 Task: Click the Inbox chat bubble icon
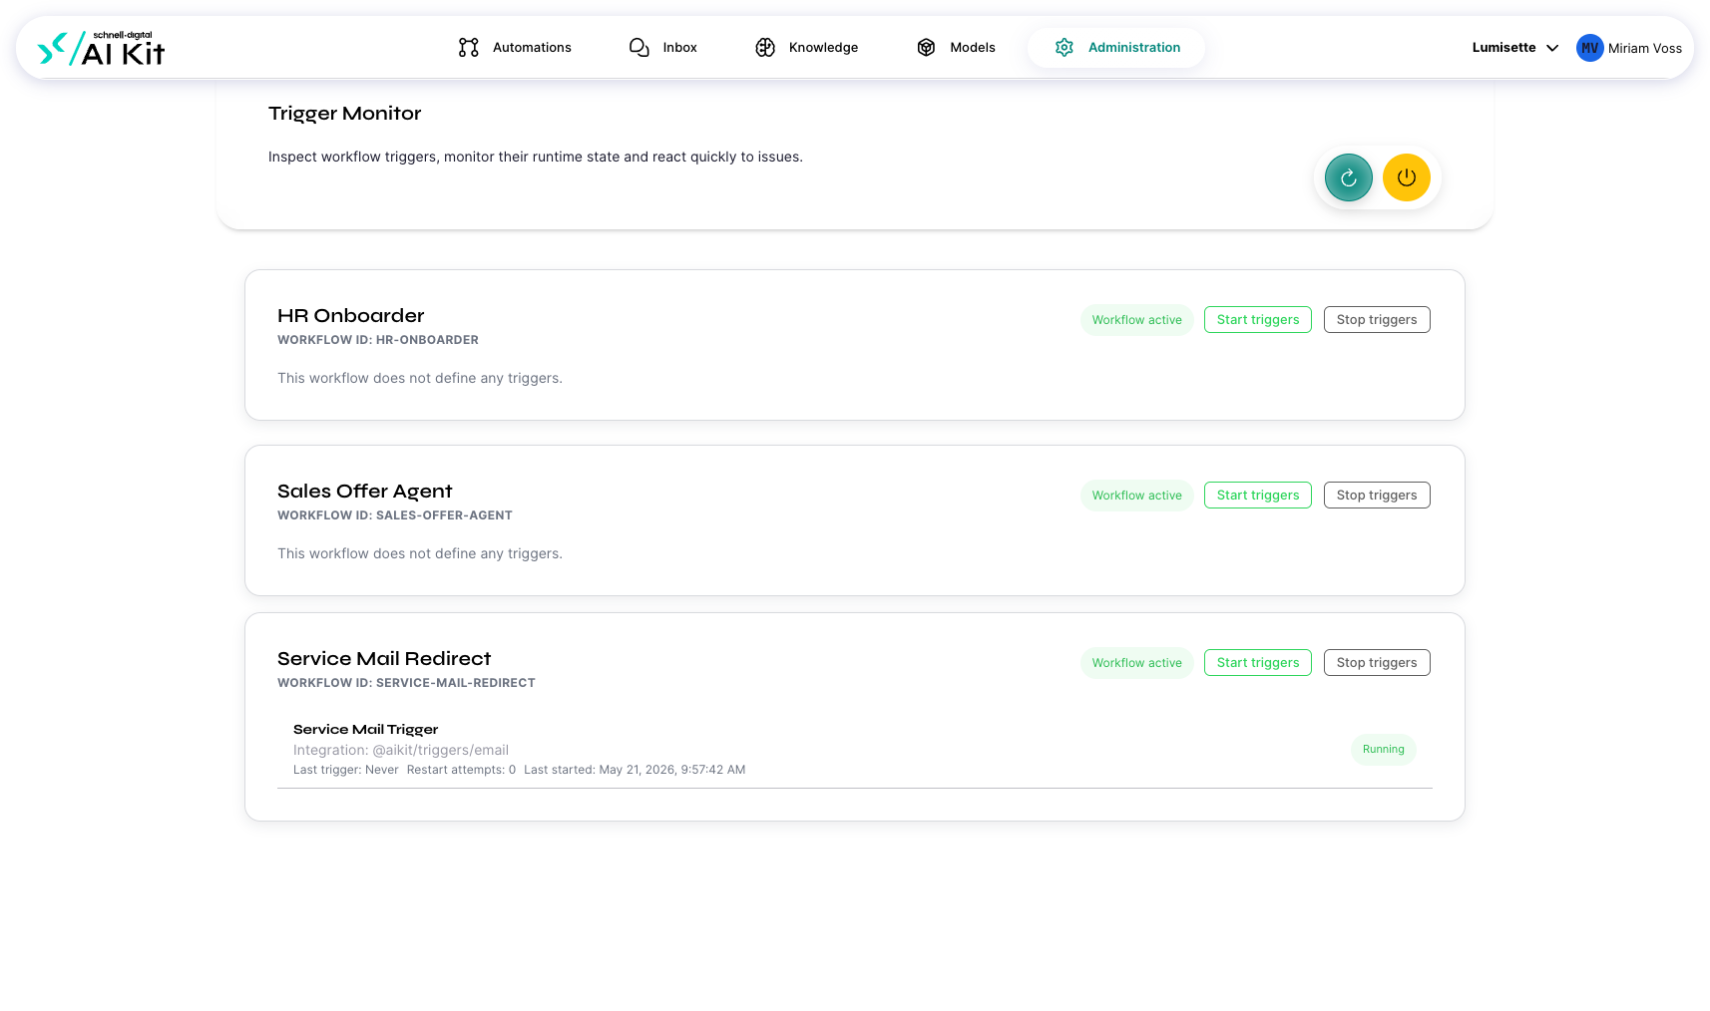click(640, 48)
